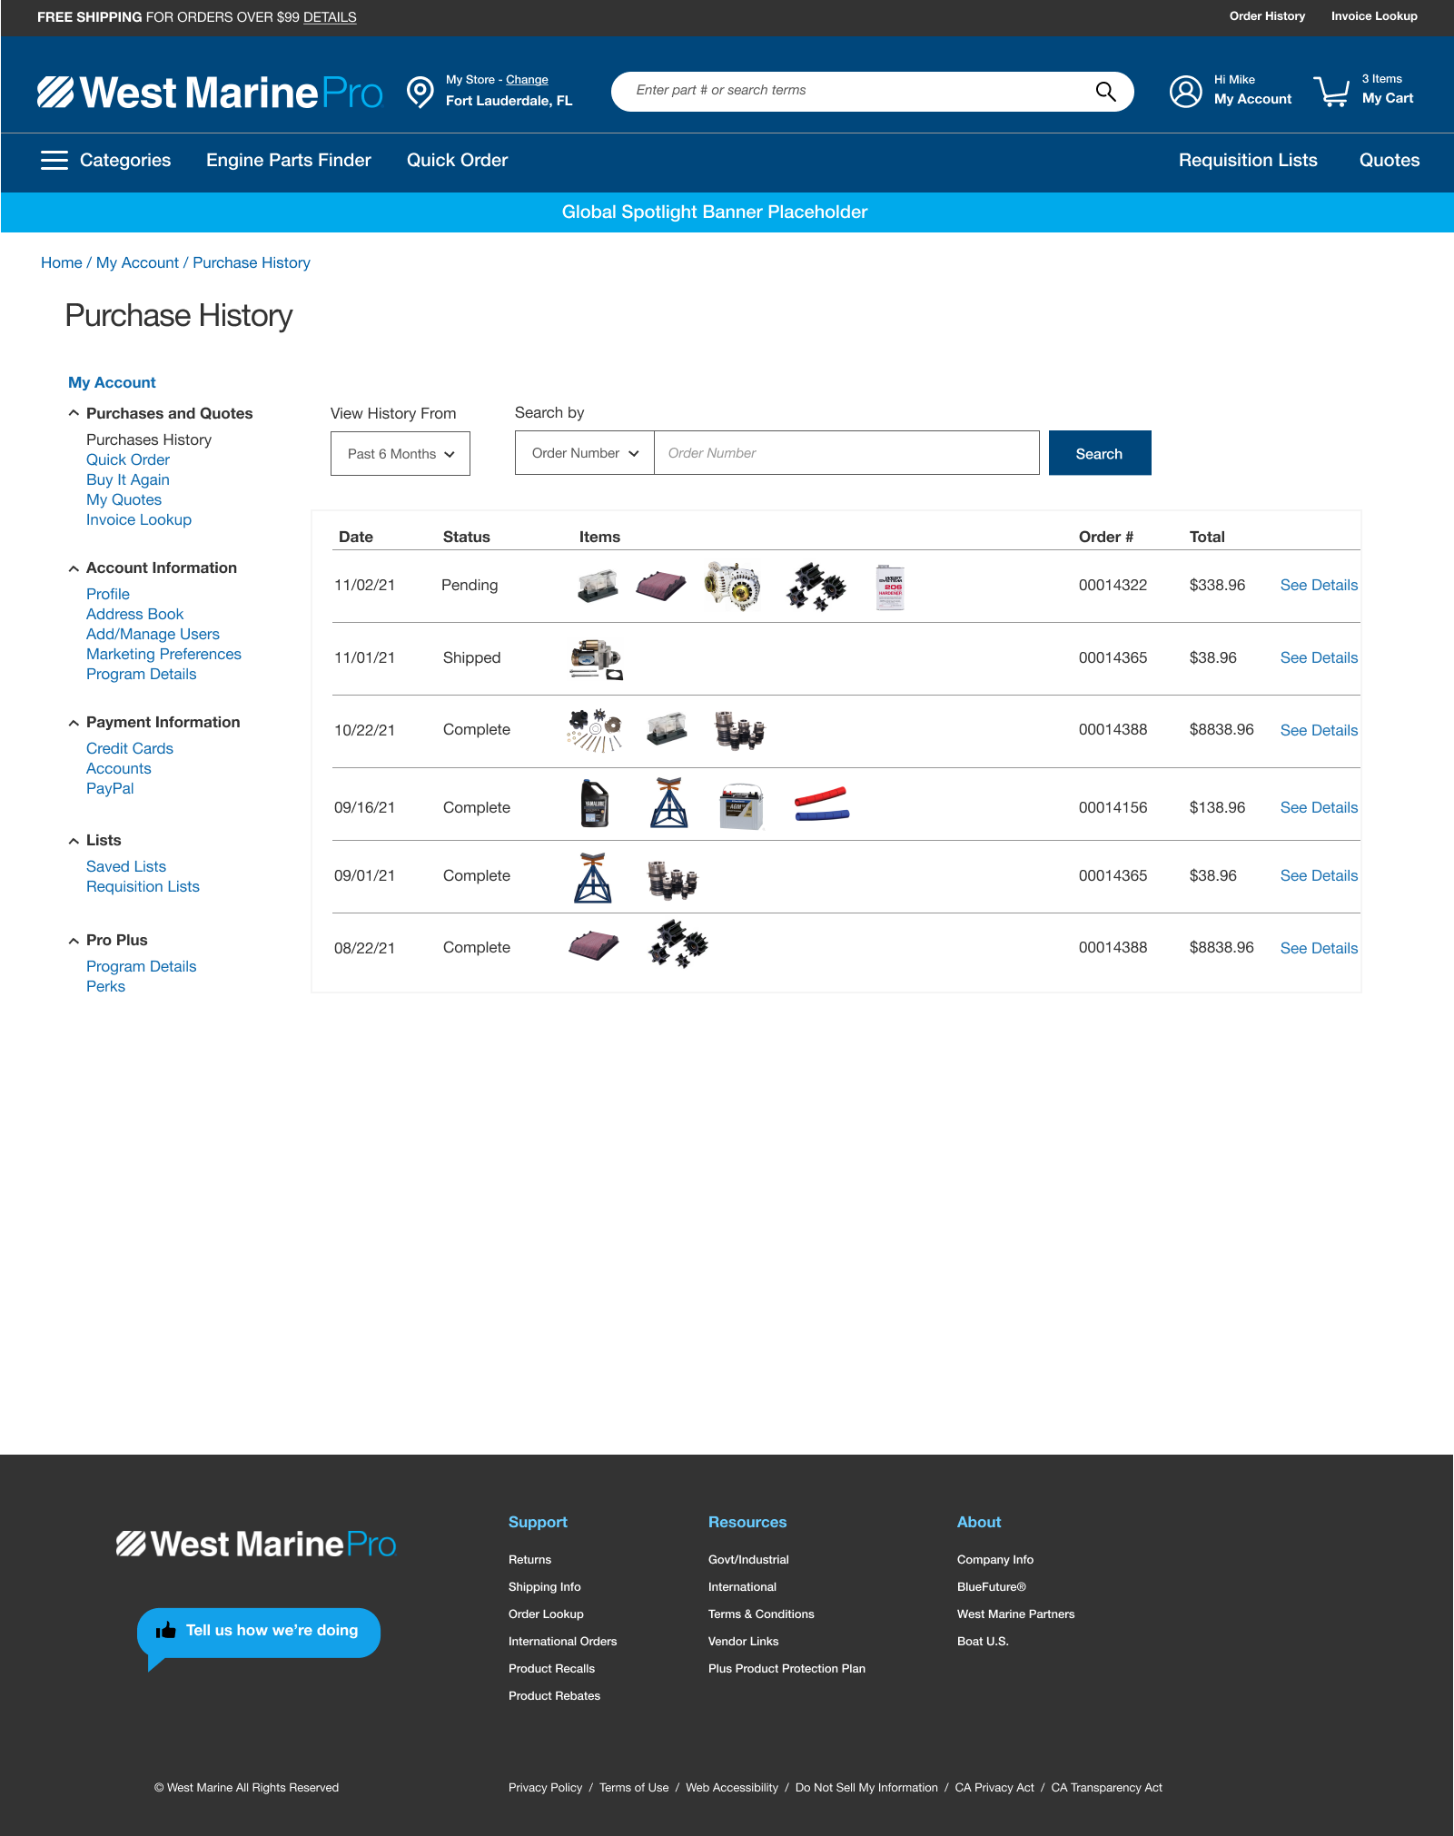This screenshot has width=1454, height=1836.
Task: Open the Past 6 Months dropdown
Action: pyautogui.click(x=400, y=454)
